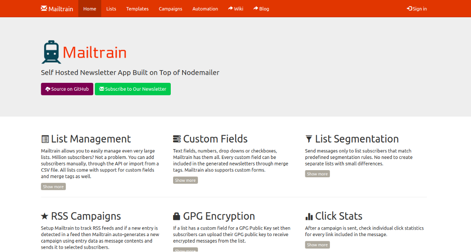The height and width of the screenshot is (252, 471).
Task: Click the Mailtrain train logo
Action: pos(51,52)
